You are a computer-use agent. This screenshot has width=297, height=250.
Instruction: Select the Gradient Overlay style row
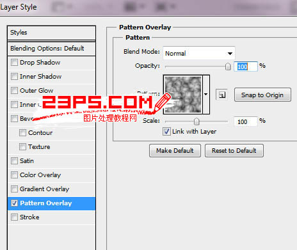[x=51, y=189]
